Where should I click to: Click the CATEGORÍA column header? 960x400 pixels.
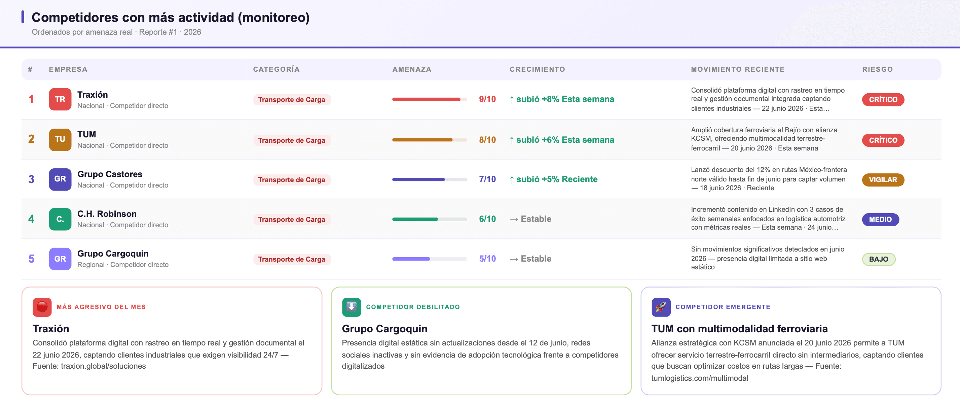[276, 69]
